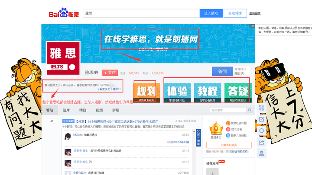Screen dimensions: 312x175
Task: Click the share sidebar icon
Action: [261, 142]
